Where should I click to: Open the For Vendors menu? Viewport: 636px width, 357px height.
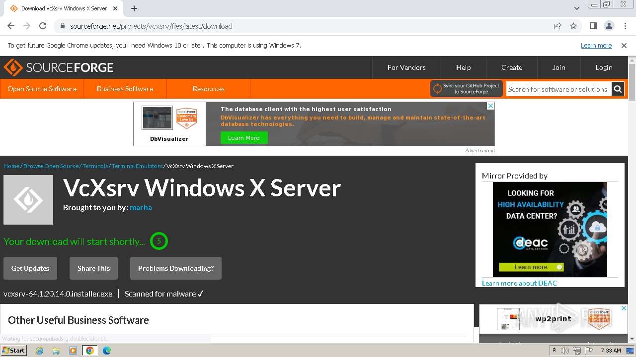point(406,67)
